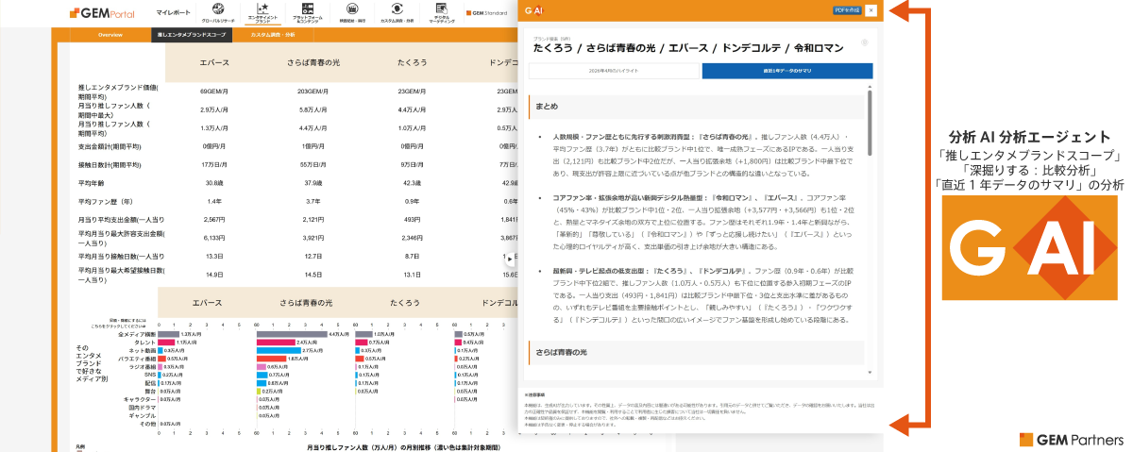Click エバース column header in metrics table
The height and width of the screenshot is (452, 1133).
(213, 62)
